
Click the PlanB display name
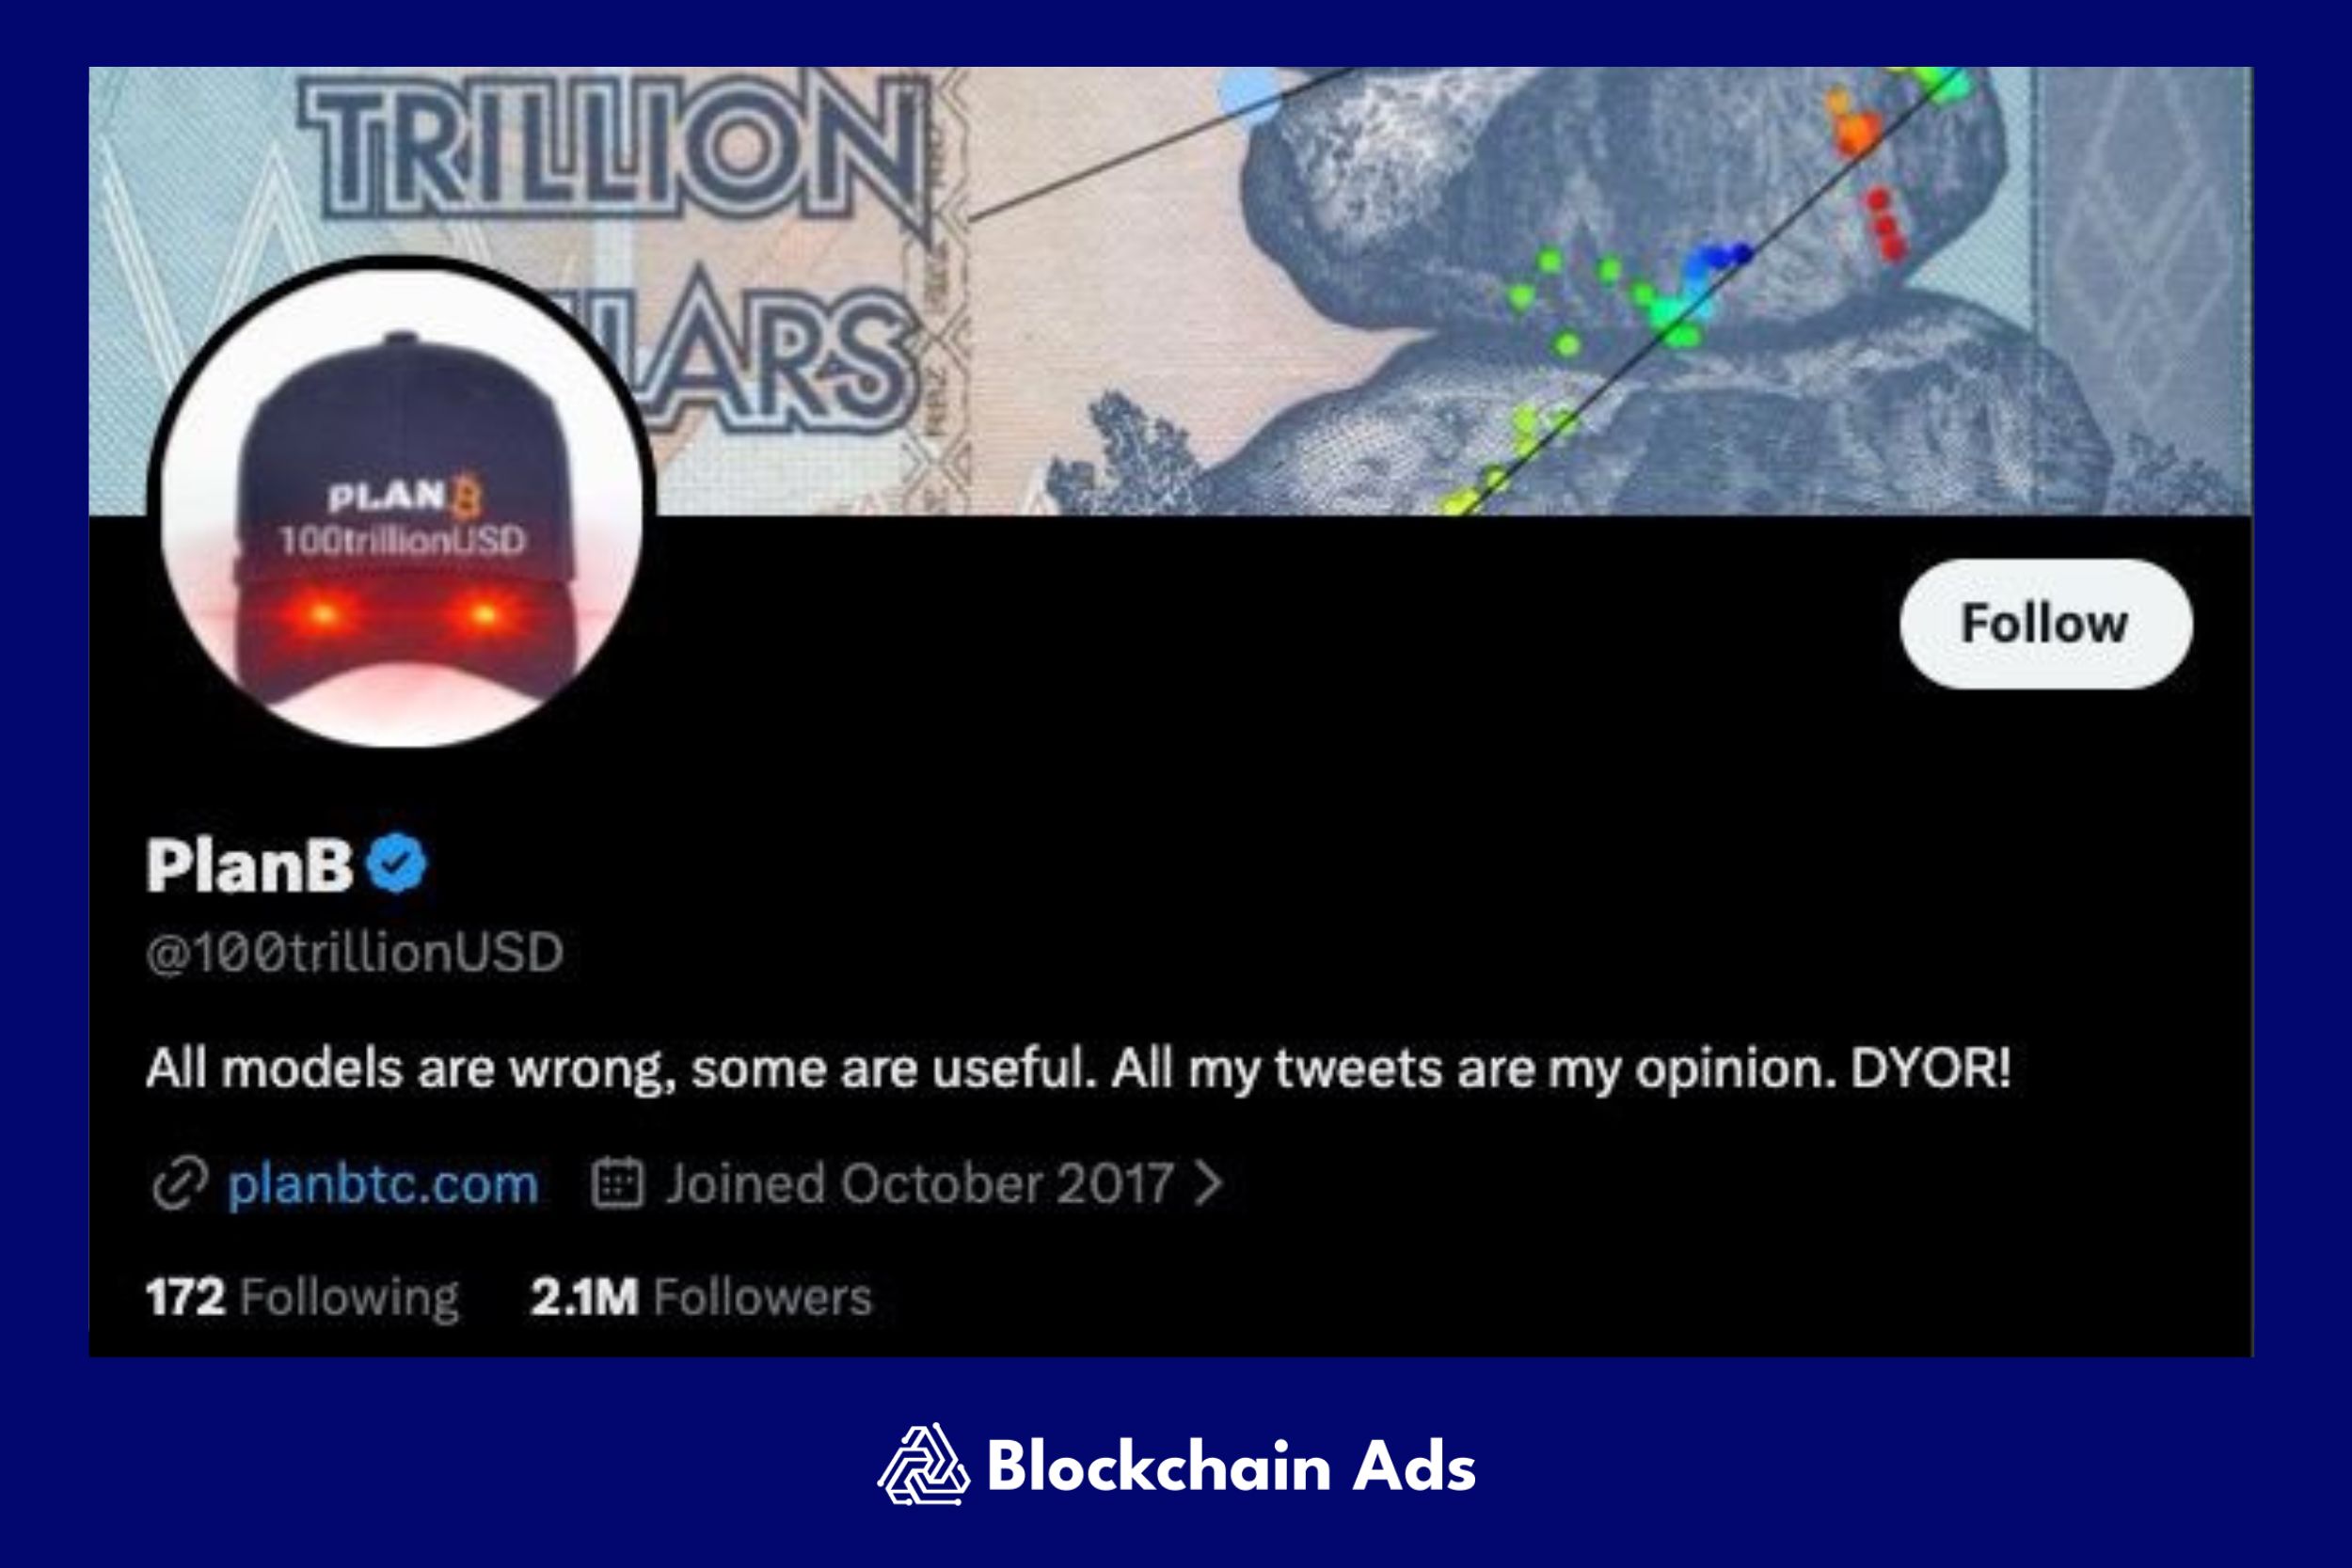point(250,864)
